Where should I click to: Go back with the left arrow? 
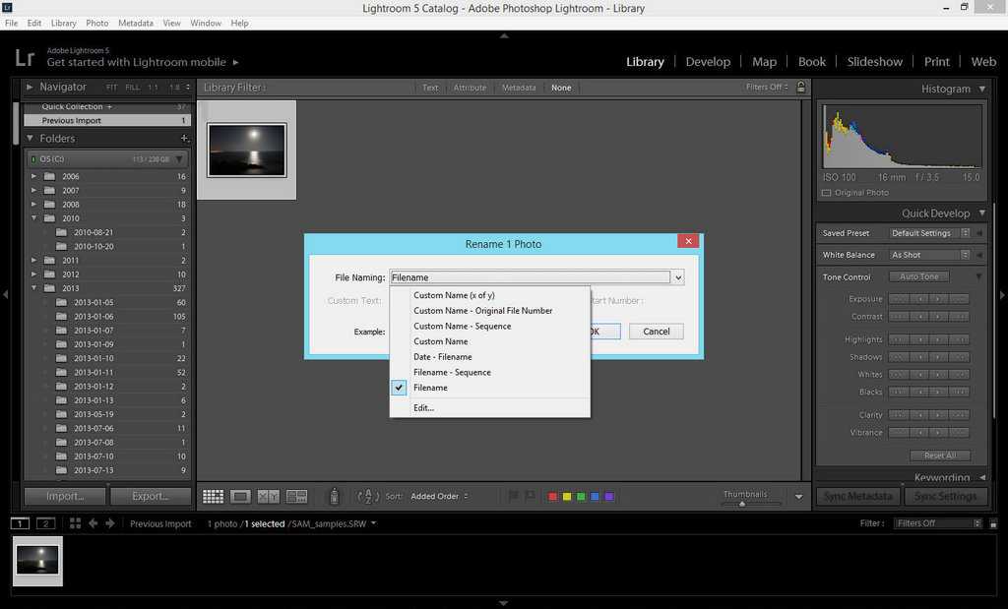point(94,523)
